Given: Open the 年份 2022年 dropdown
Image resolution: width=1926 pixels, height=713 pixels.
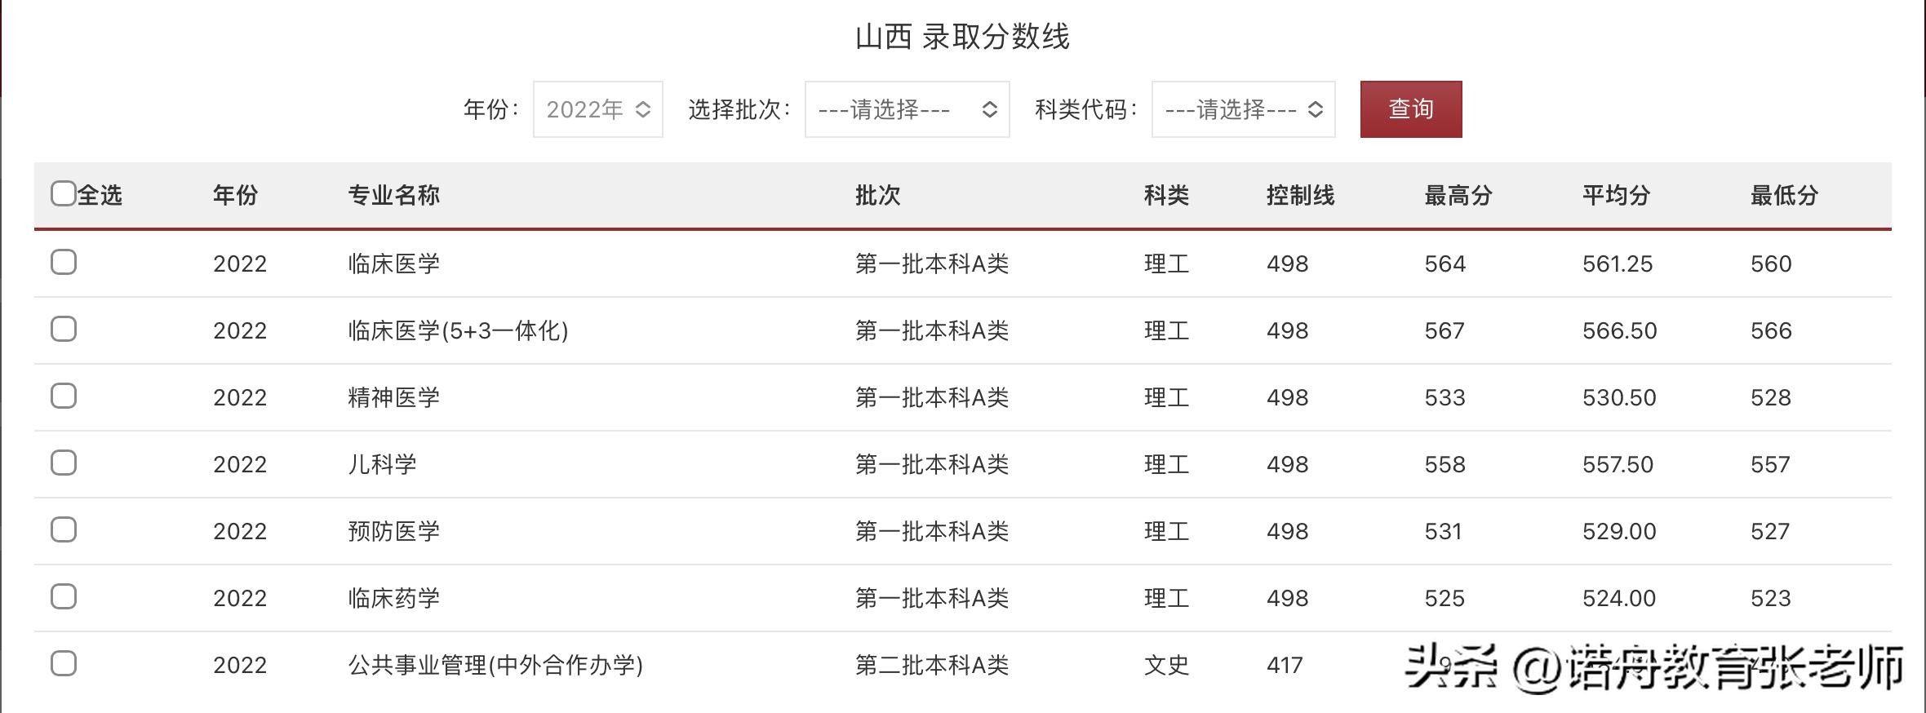Looking at the screenshot, I should (x=598, y=109).
